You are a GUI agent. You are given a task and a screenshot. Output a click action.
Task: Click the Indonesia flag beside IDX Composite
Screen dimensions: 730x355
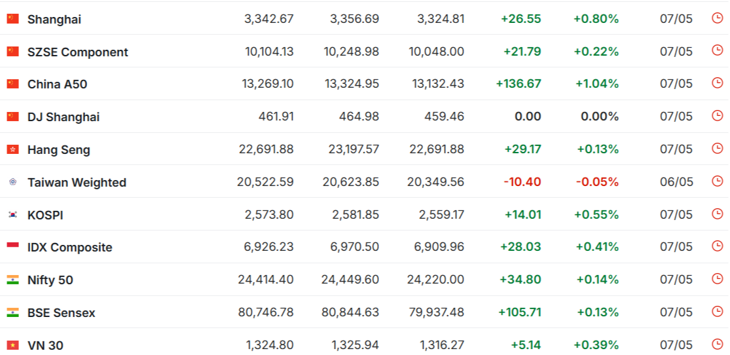[12, 247]
